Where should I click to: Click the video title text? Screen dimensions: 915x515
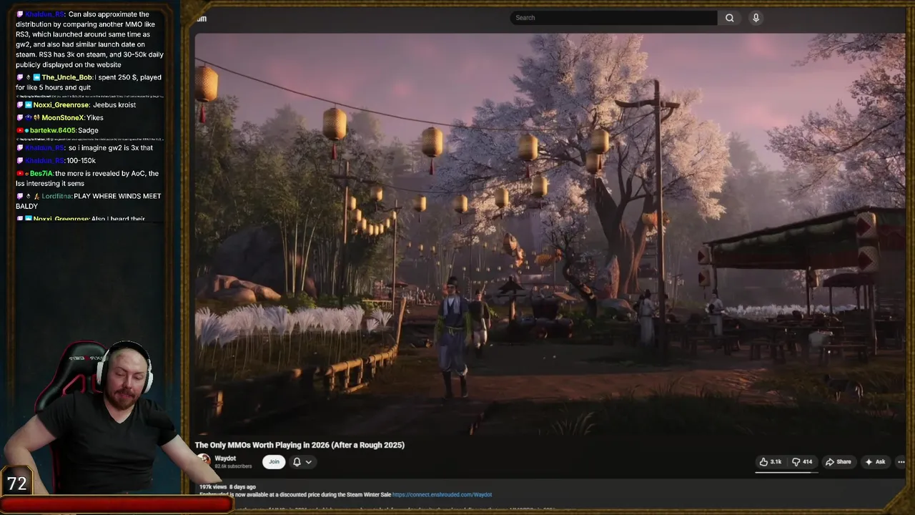[x=300, y=445]
